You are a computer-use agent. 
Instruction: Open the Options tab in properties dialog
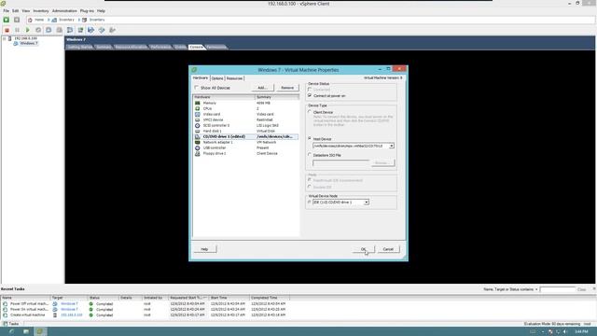217,78
